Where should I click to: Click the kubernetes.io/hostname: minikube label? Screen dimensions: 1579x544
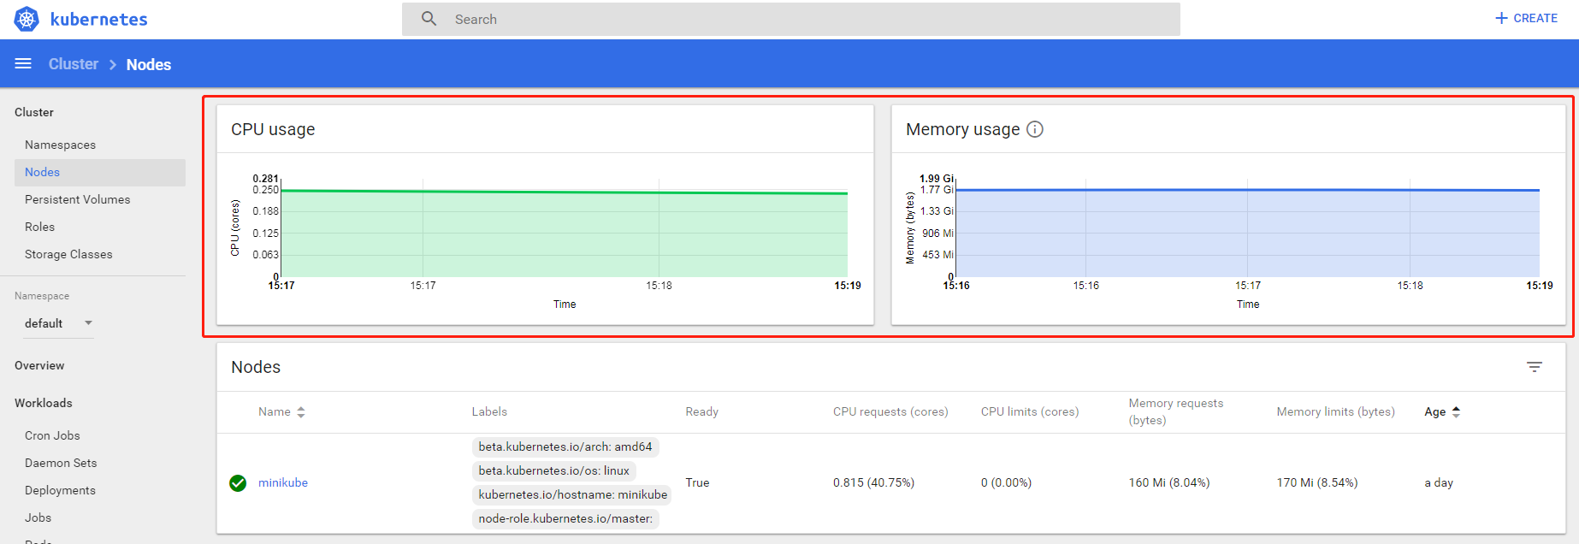tap(573, 494)
